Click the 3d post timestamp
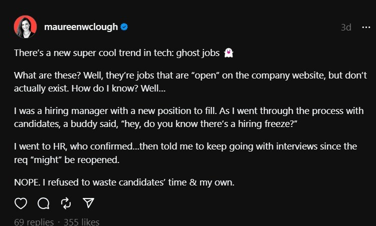Viewport: 376px width, 226px height. tap(346, 27)
